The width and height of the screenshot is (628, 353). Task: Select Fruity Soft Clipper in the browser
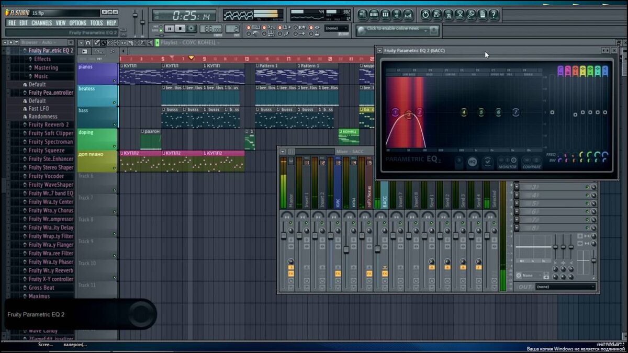pyautogui.click(x=51, y=133)
